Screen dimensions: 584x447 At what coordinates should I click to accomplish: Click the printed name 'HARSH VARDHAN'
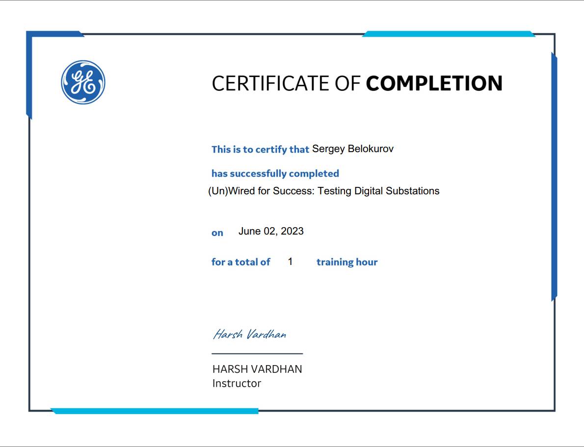coord(257,369)
